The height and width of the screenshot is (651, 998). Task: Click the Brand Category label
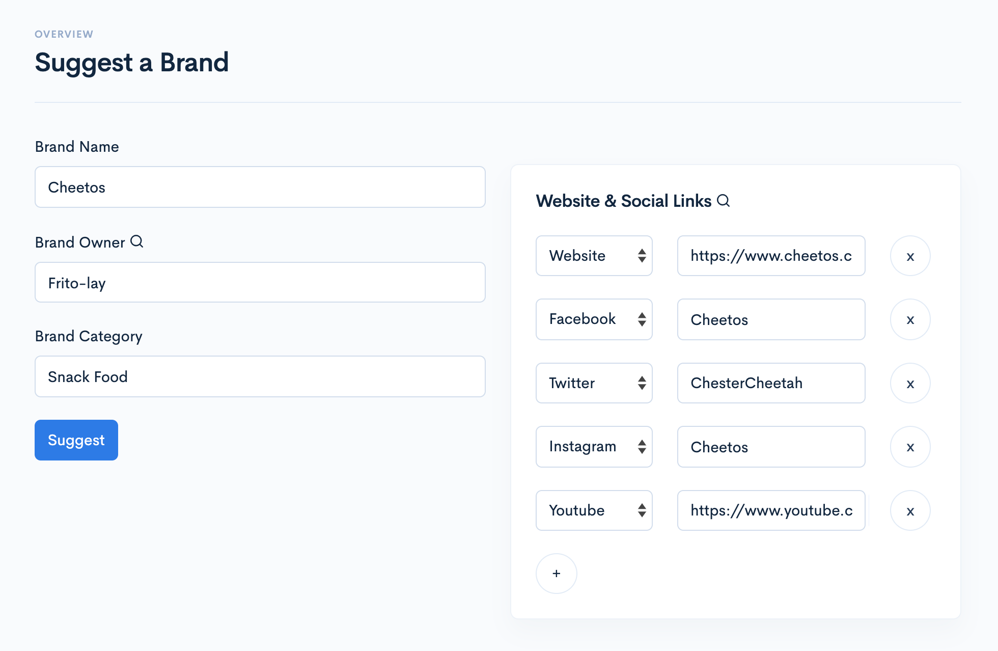[89, 337]
